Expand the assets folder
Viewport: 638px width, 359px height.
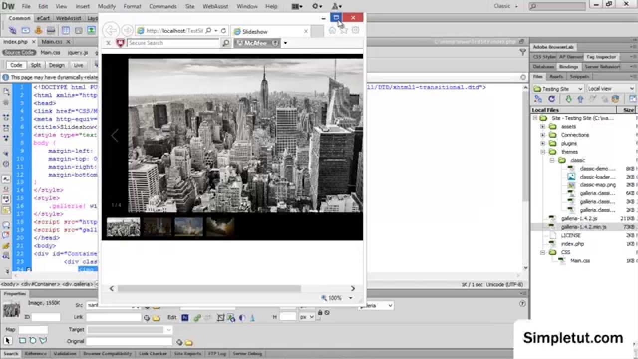[543, 126]
